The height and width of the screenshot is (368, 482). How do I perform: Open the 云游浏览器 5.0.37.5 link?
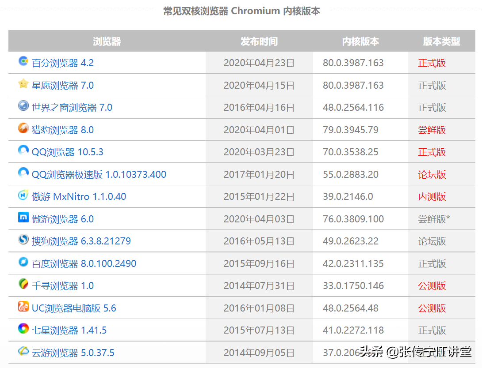[x=73, y=353]
